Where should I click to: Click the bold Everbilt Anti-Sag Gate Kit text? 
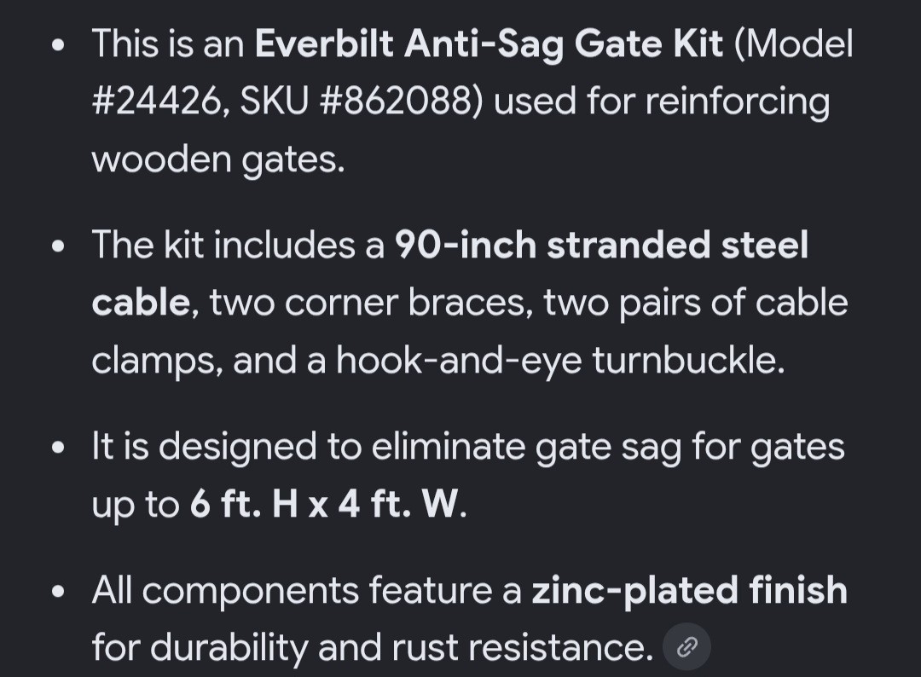coord(489,44)
